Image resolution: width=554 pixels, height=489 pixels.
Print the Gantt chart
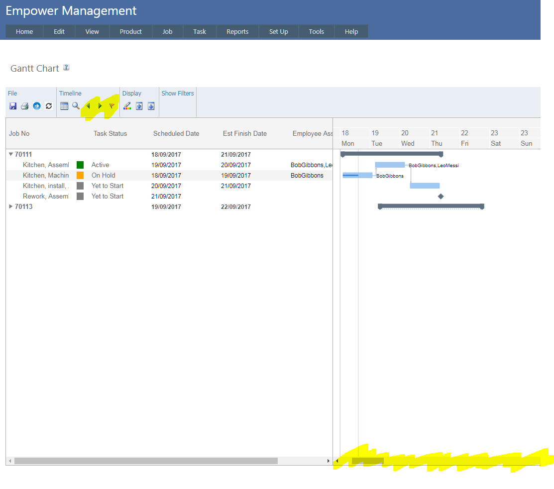point(24,106)
